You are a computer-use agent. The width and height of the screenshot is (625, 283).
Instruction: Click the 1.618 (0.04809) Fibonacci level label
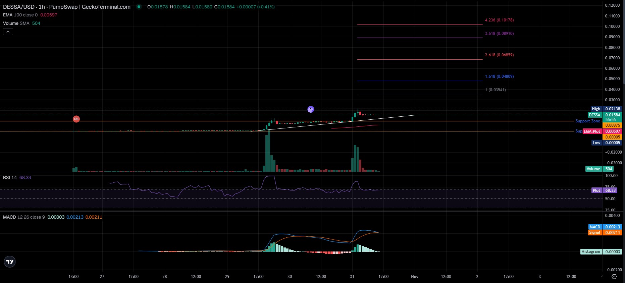[x=499, y=76]
